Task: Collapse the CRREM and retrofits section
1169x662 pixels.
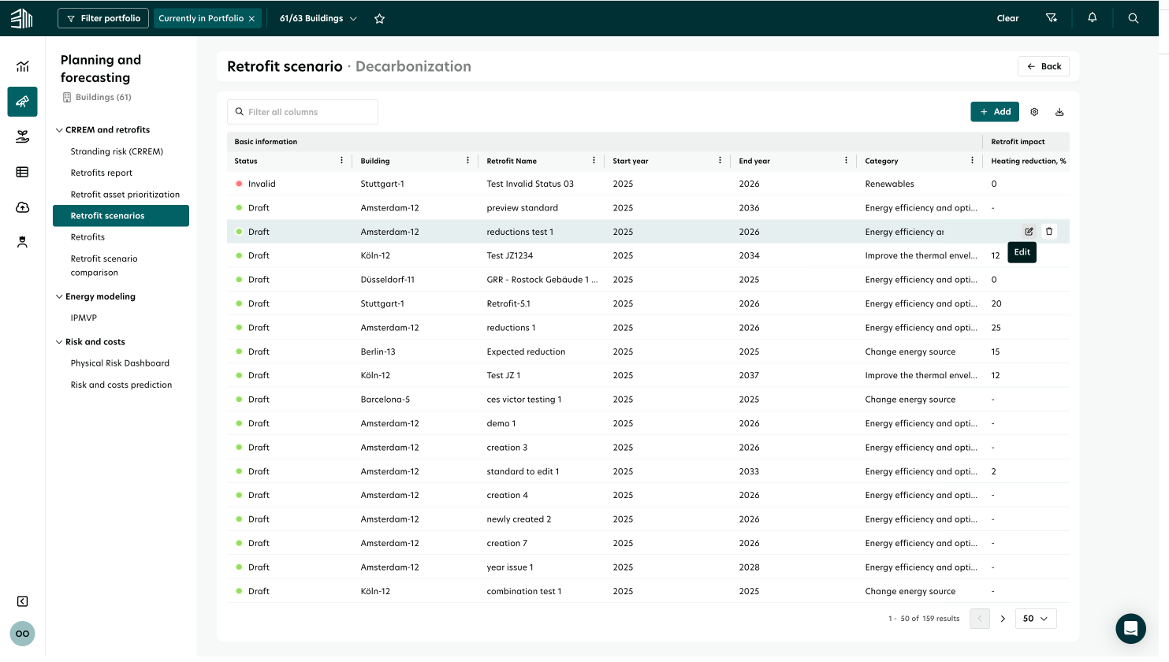Action: coord(60,130)
